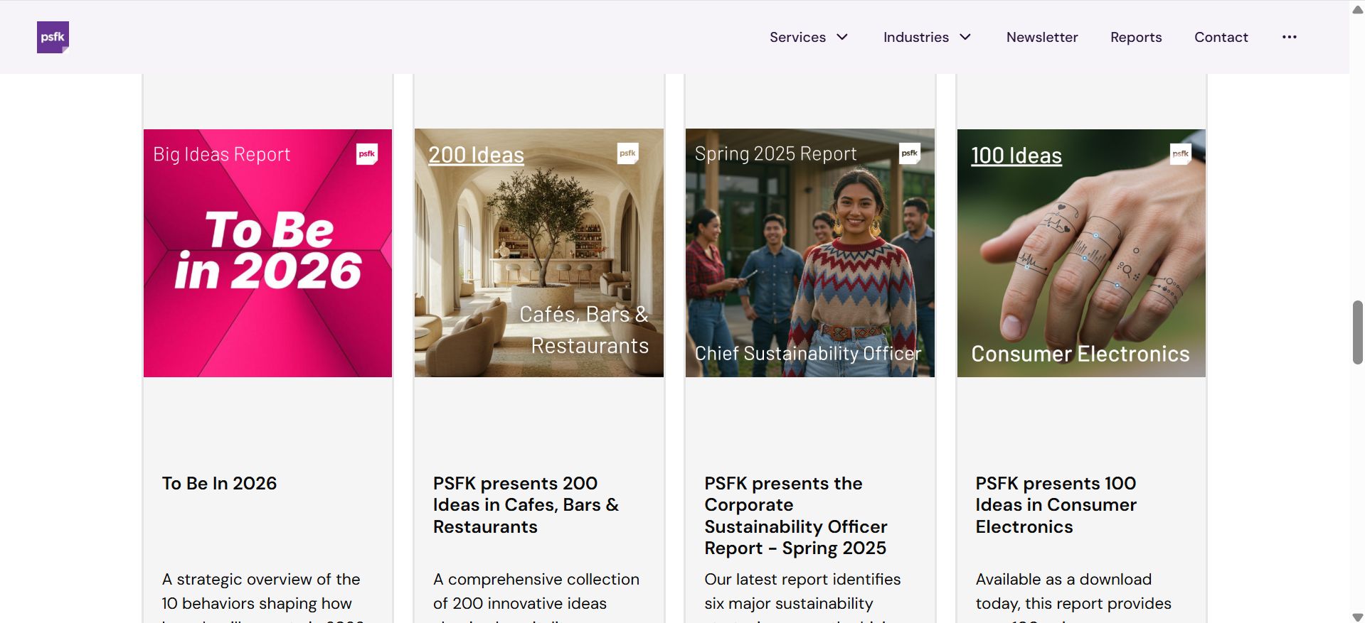Screen dimensions: 1365x623
Task: Open the Cafés, Bars & Restaurants cover image
Action: pos(539,253)
